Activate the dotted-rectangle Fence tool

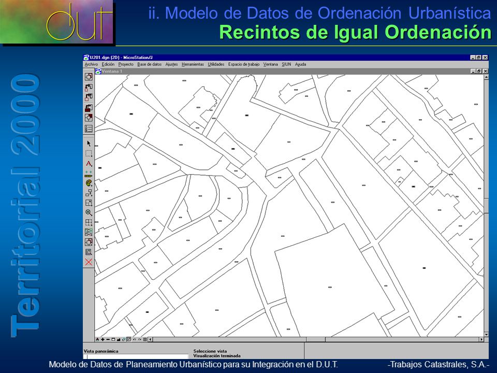coord(89,154)
